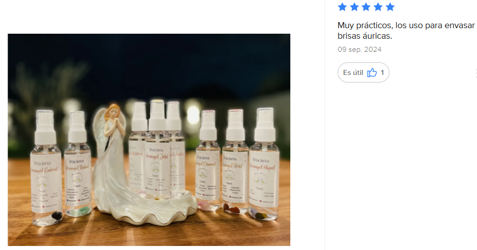
Task: Select the second rating star
Action: click(354, 7)
